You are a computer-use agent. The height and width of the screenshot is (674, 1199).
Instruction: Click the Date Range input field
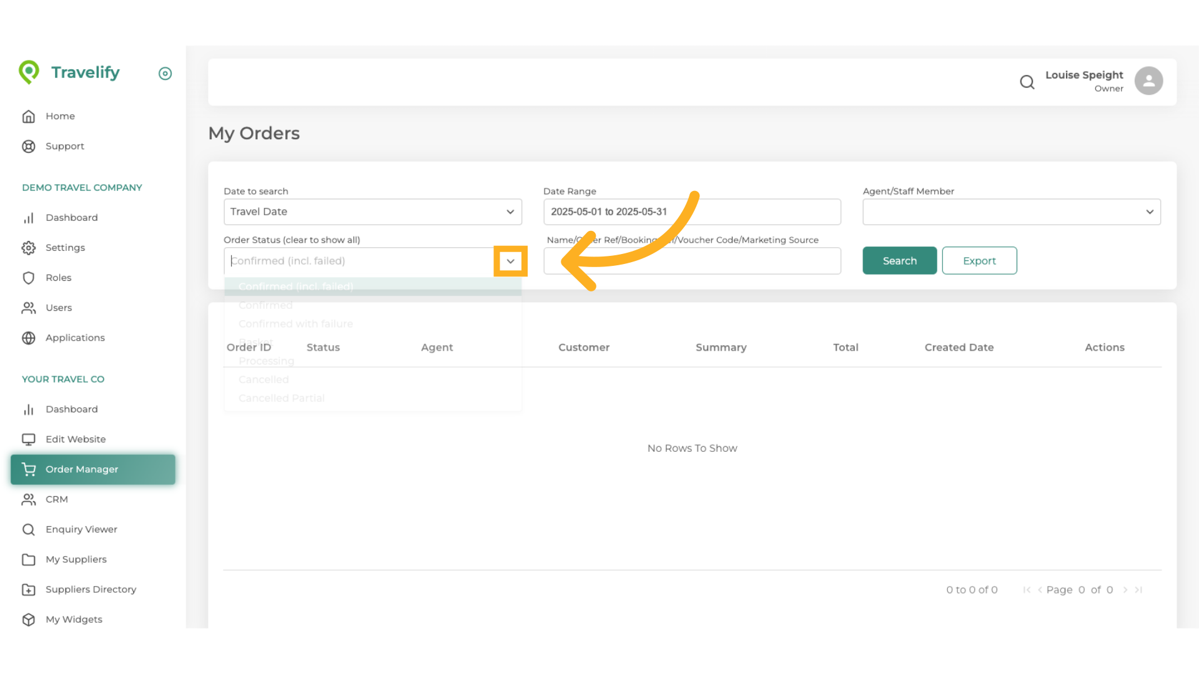tap(692, 212)
